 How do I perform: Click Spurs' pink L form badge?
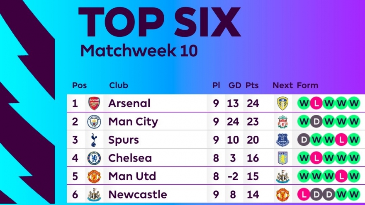[341, 140]
